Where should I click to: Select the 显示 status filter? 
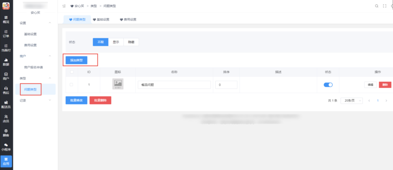point(116,42)
